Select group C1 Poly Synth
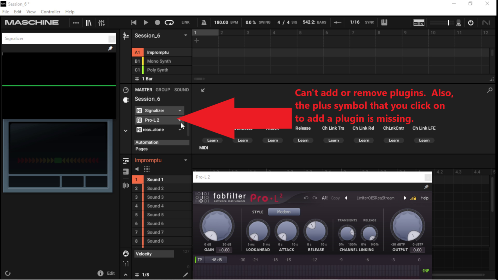498x280 pixels. pos(162,70)
